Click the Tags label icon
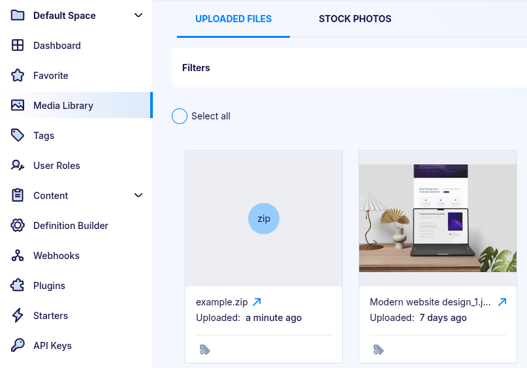Image resolution: width=527 pixels, height=368 pixels. pos(18,136)
